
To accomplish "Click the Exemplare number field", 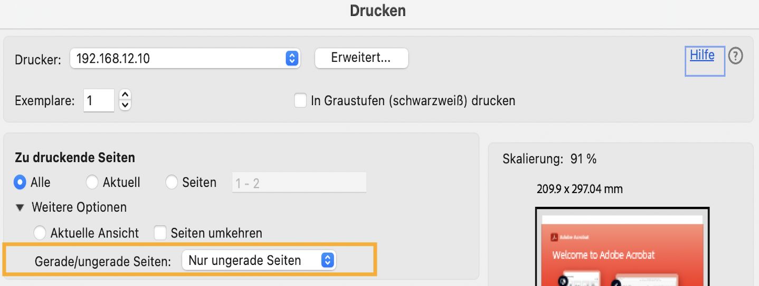I will click(98, 100).
